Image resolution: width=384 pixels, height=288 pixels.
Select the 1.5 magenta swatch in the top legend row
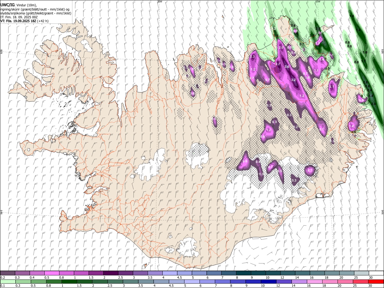(x=96, y=273)
